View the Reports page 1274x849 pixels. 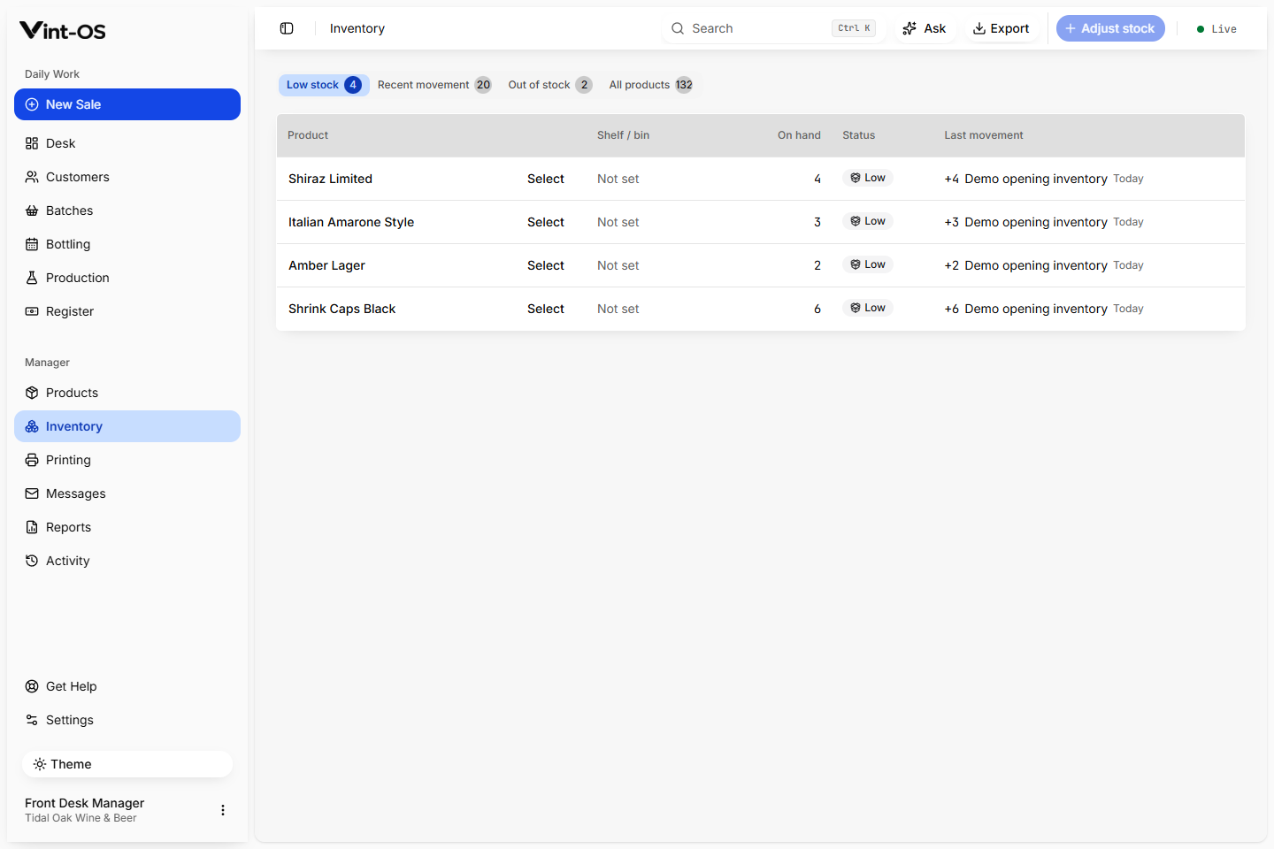(127, 527)
